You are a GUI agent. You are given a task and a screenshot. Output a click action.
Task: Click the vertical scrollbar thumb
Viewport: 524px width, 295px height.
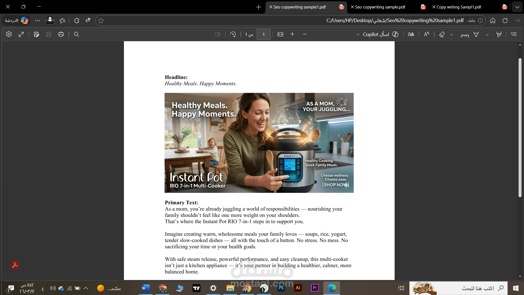(520, 127)
